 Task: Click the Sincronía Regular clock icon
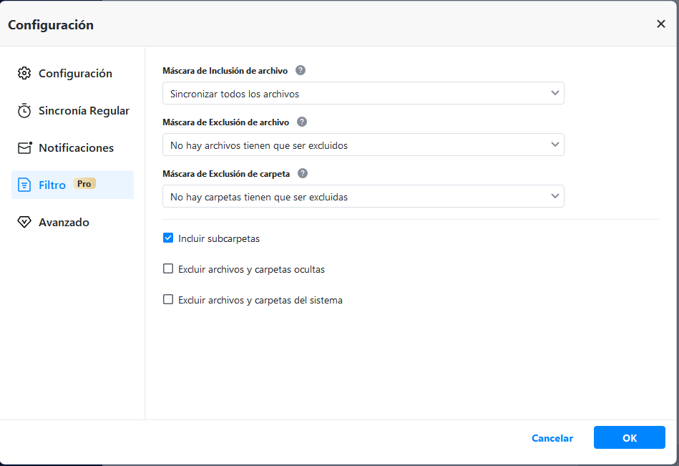pyautogui.click(x=24, y=110)
